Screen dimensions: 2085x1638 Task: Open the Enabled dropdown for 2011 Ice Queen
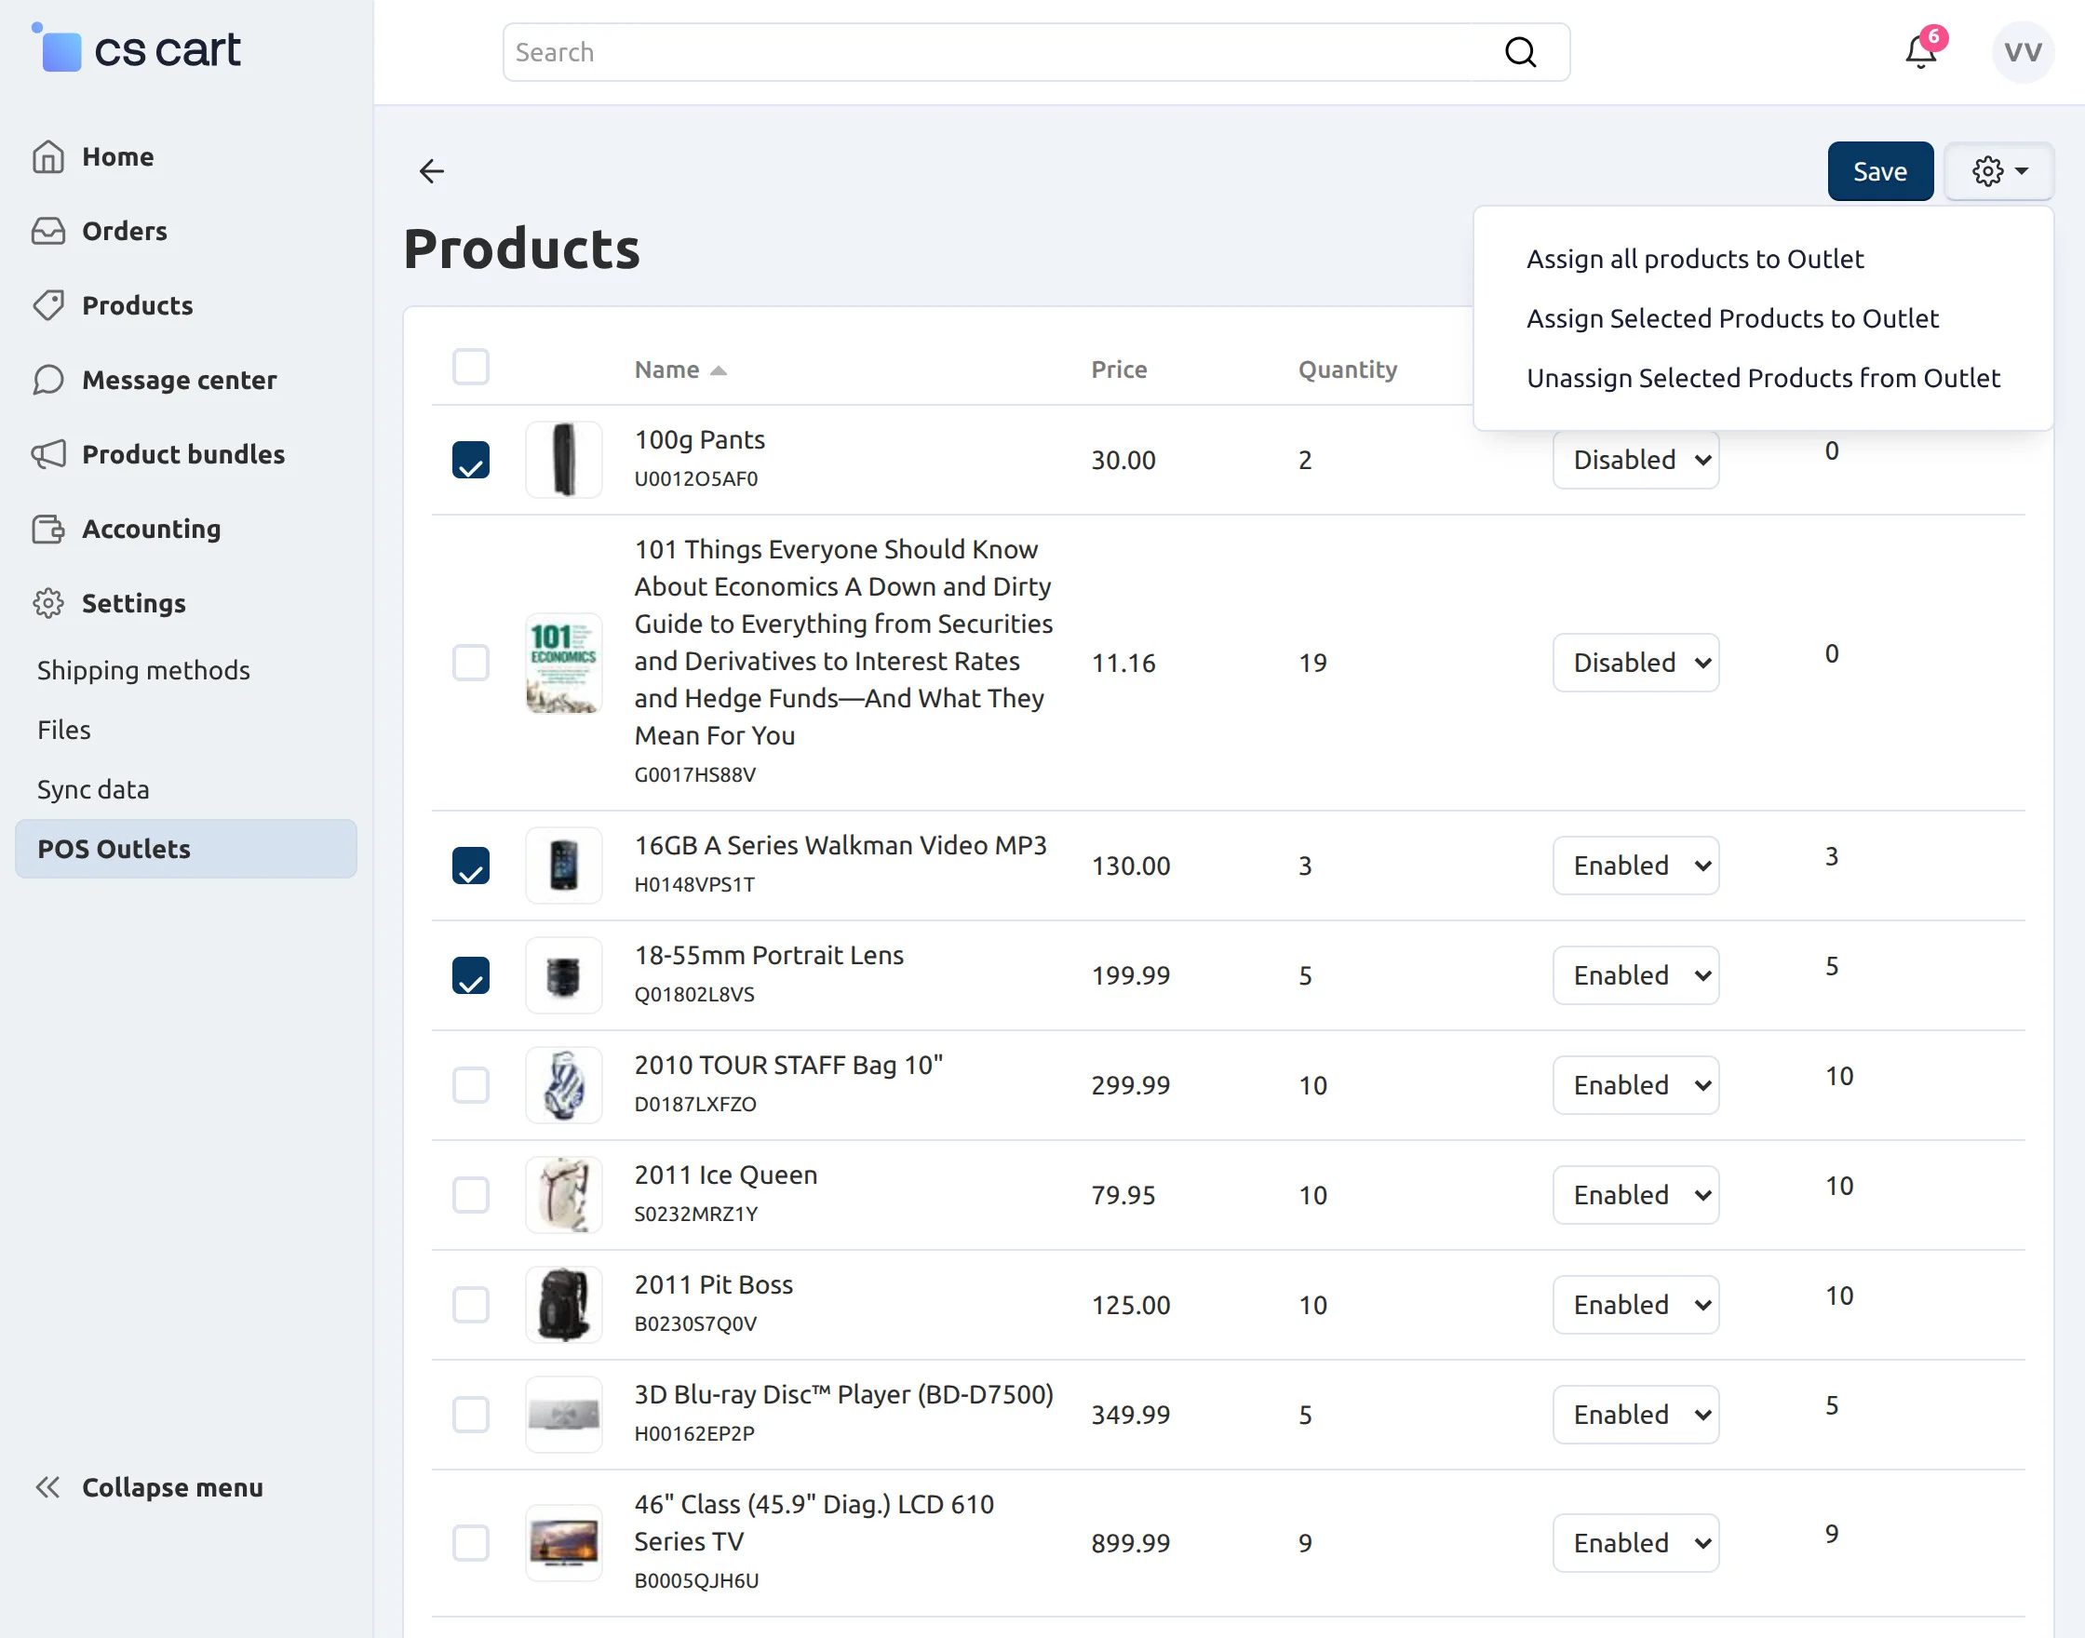click(x=1635, y=1195)
